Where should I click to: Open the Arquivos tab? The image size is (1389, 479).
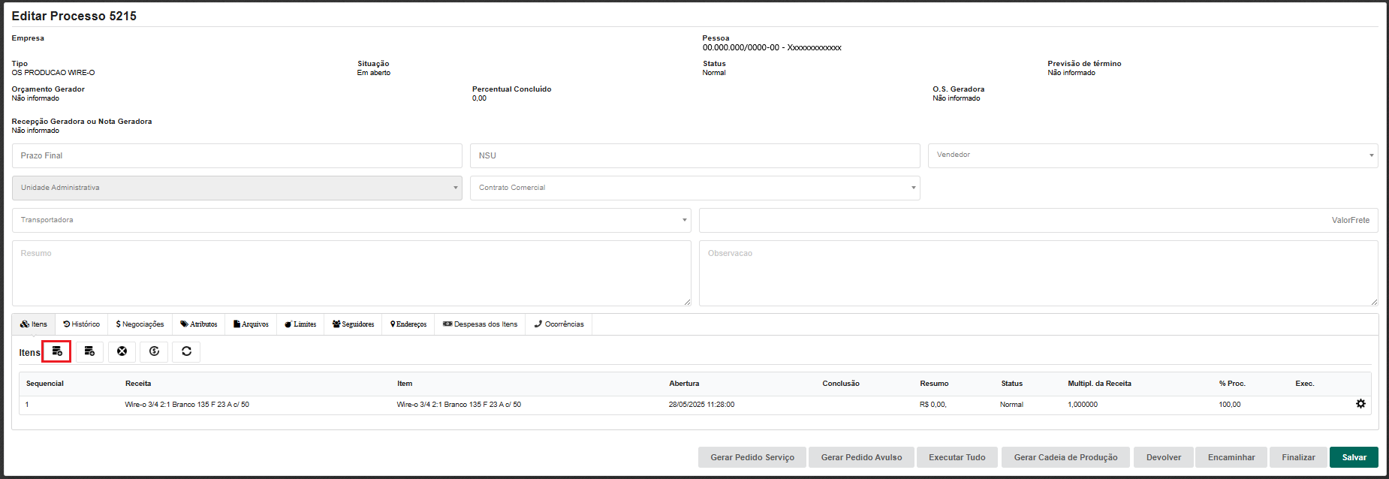(251, 324)
